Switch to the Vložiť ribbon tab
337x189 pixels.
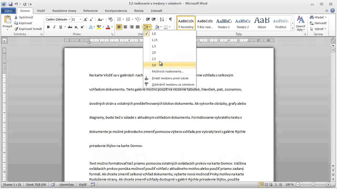[41, 11]
